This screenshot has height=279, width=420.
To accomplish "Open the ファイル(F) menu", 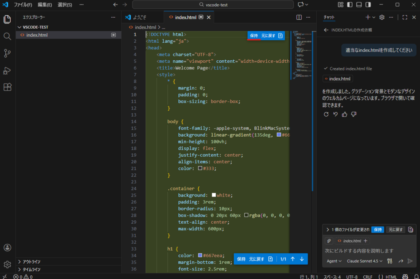I will point(23,5).
